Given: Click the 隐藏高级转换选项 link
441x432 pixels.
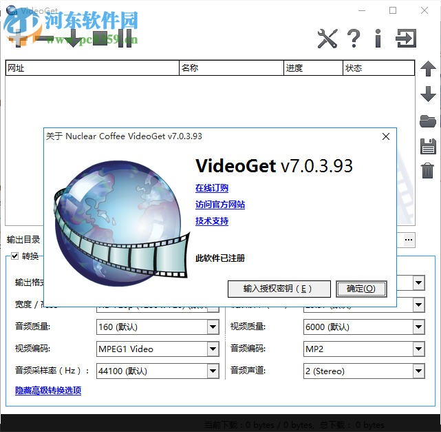Looking at the screenshot, I should coord(48,391).
